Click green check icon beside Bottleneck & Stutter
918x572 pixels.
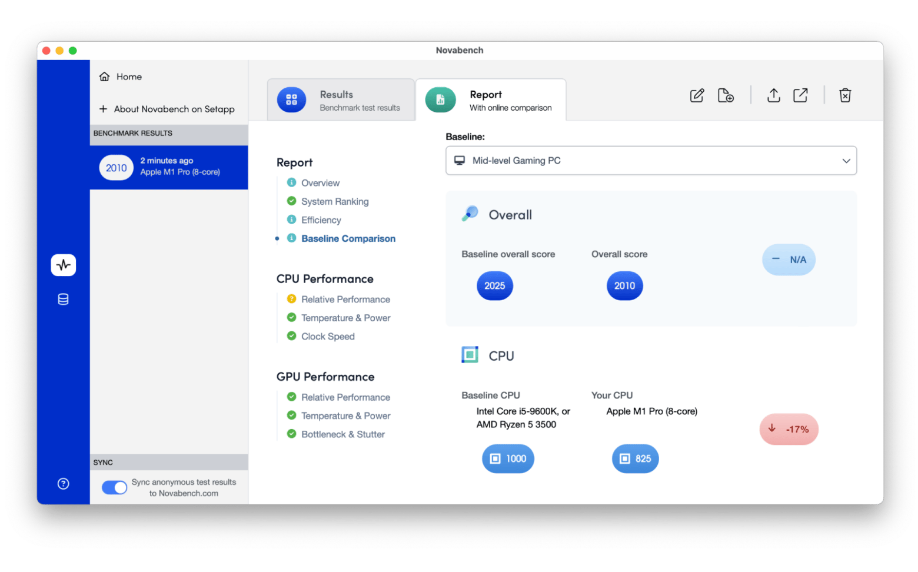pyautogui.click(x=291, y=434)
